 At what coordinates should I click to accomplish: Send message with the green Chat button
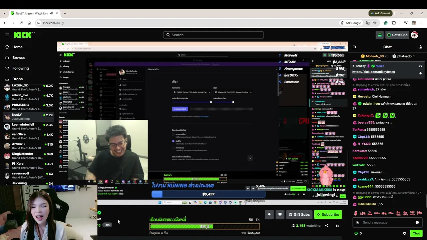point(416,233)
